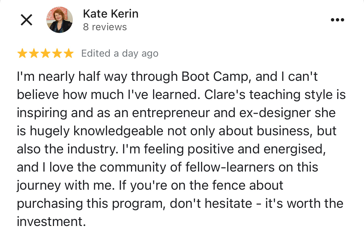Viewport: 364px width, 240px height.
Task: Open the three-dot more options menu
Action: pos(337,20)
